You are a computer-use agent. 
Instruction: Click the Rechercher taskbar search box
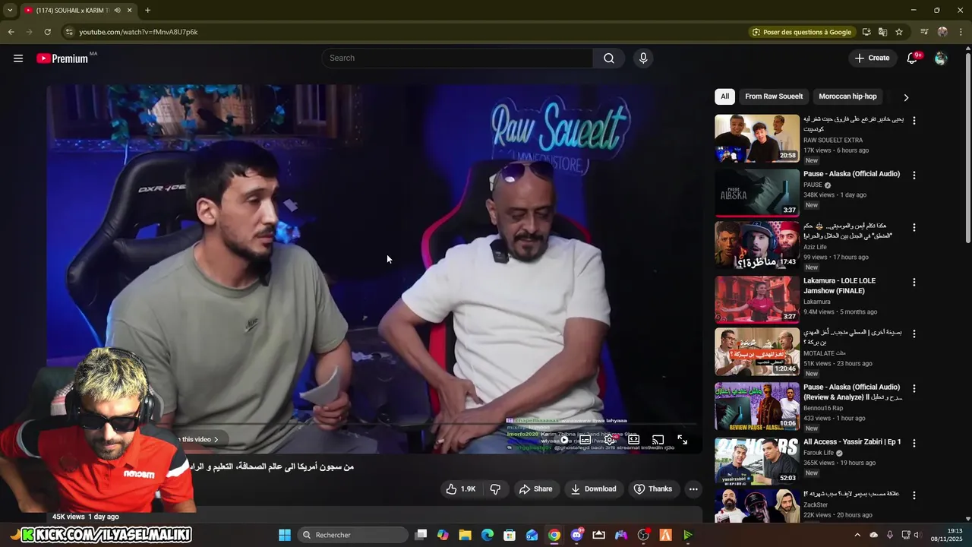pyautogui.click(x=352, y=535)
